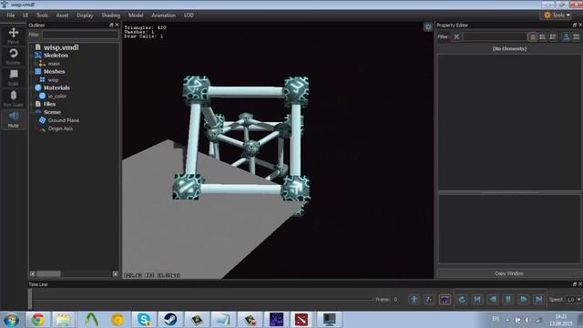Screen dimensions: 583x328
Task: Select the Move tool
Action: (x=14, y=35)
